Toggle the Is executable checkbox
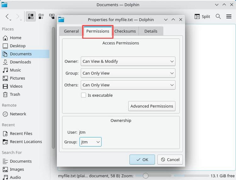Viewport: 236px width, 180px height. 83,95
